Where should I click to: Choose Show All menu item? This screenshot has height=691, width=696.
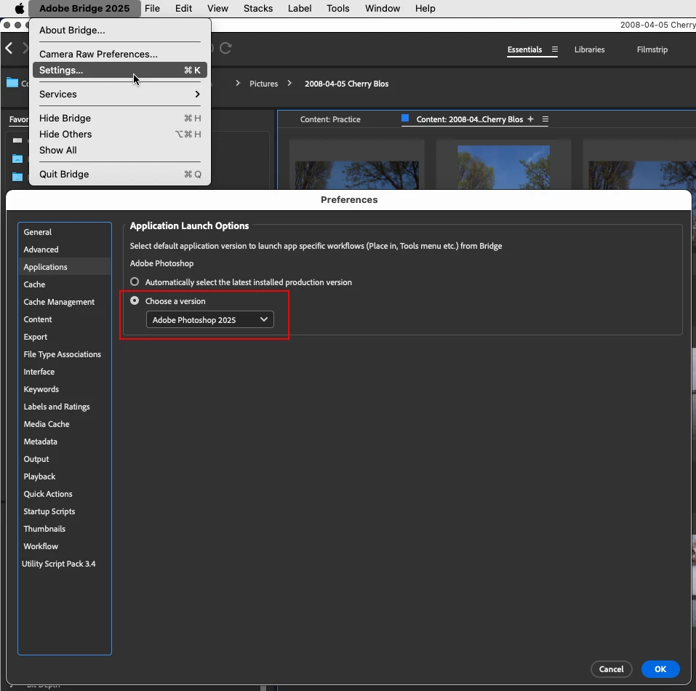coord(120,150)
